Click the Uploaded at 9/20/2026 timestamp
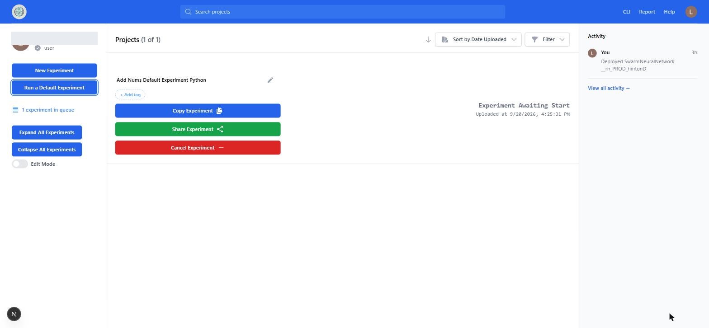The height and width of the screenshot is (328, 709). (522, 114)
